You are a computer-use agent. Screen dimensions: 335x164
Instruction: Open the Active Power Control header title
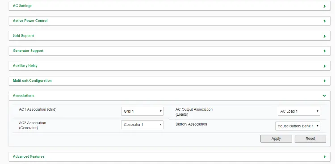30,21
